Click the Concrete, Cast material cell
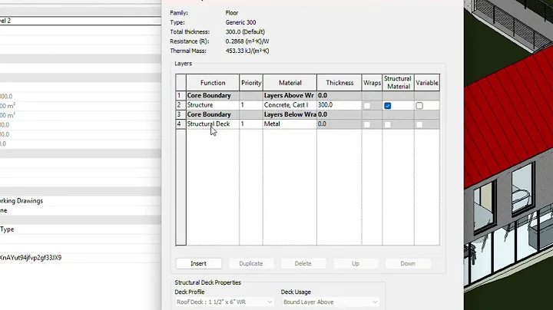 [x=290, y=105]
